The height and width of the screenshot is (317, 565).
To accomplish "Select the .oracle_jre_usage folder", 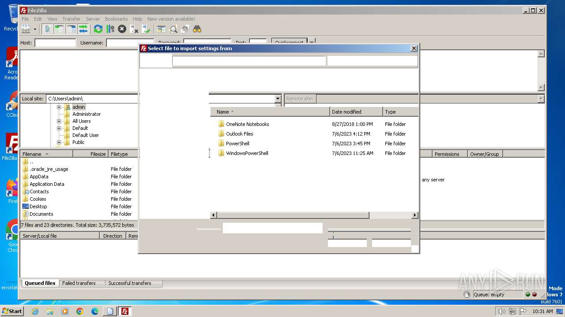I will (49, 169).
